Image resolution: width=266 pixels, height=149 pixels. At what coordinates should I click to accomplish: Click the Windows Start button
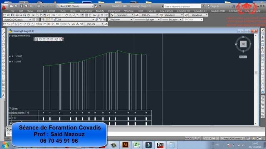click(x=5, y=145)
